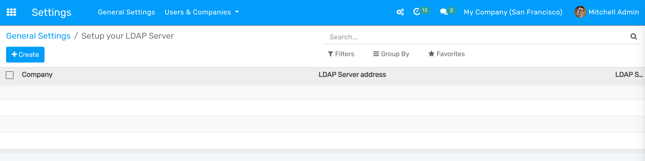Image resolution: width=645 pixels, height=161 pixels.
Task: Go back via General Settings breadcrumb
Action: pyautogui.click(x=38, y=36)
